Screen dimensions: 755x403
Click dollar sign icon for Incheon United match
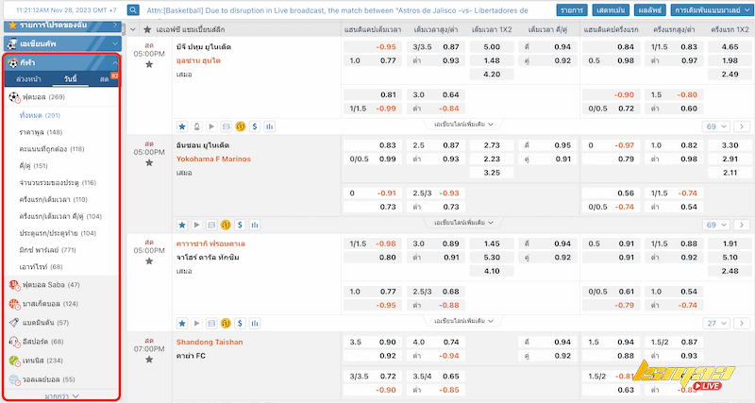[x=240, y=225]
